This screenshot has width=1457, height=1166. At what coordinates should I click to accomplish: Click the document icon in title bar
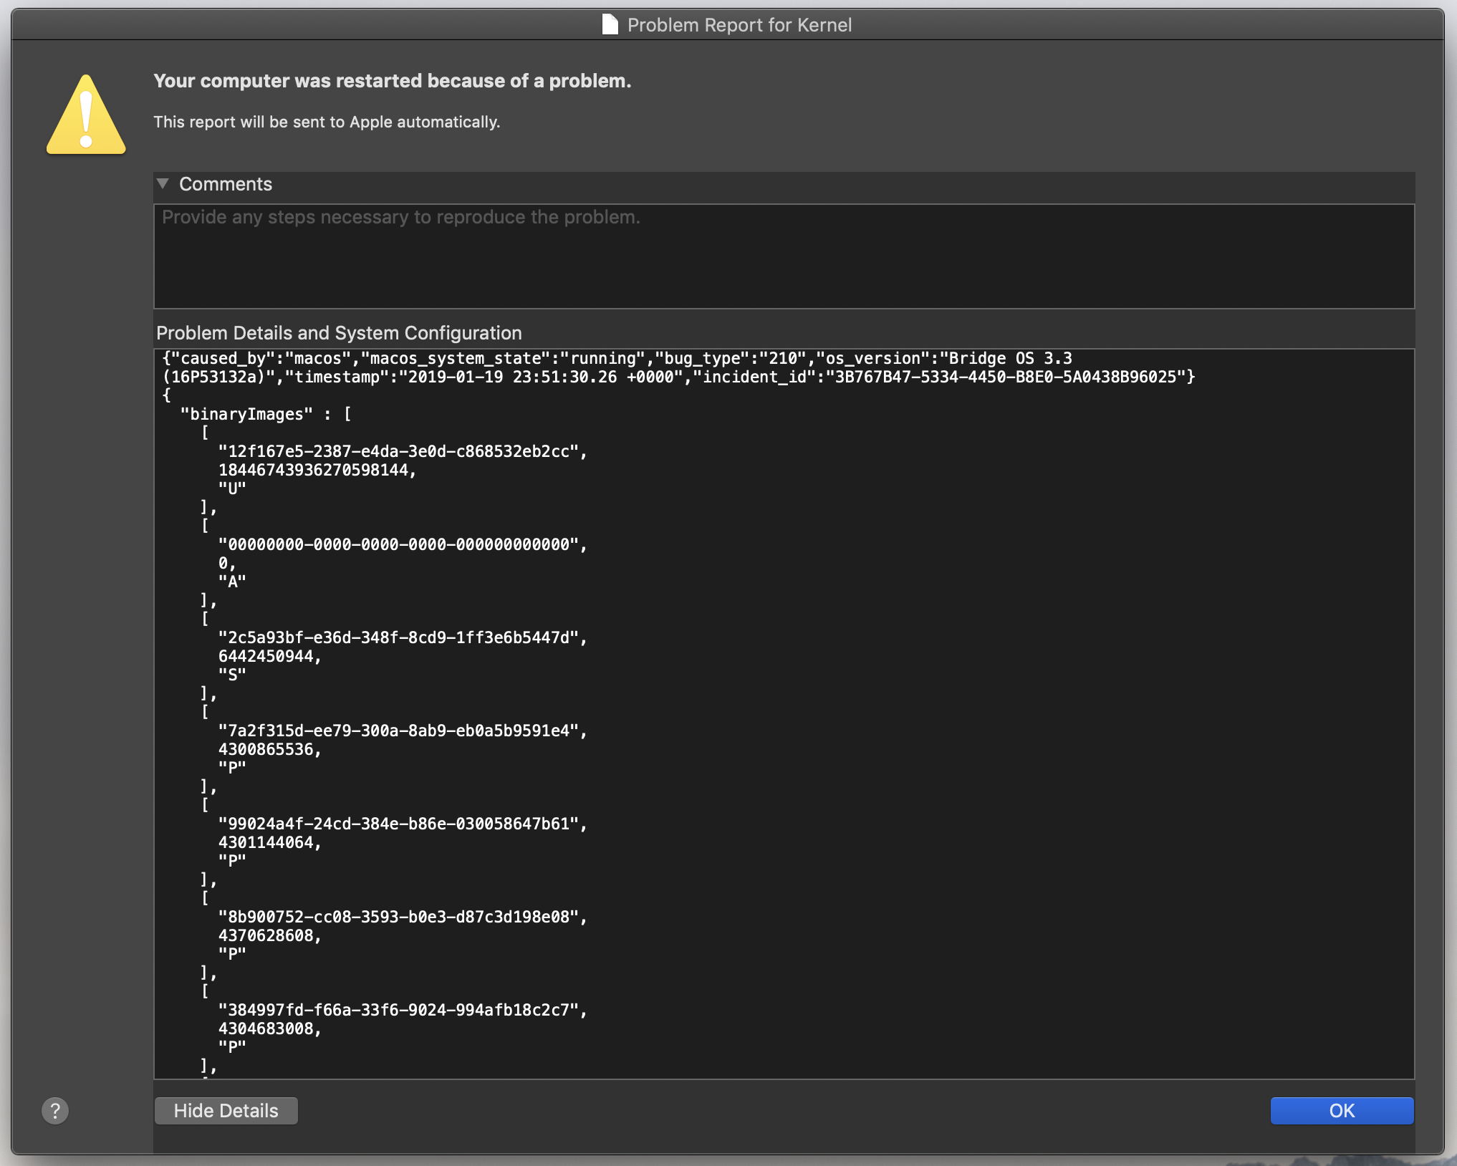pos(610,25)
